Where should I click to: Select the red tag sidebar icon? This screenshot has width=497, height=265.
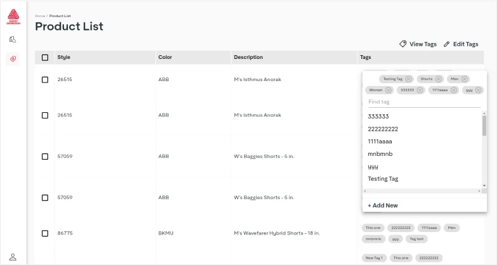coord(13,59)
